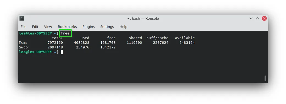Click the terminal cursor at the prompt
The height and width of the screenshot is (104, 286).
click(62, 52)
